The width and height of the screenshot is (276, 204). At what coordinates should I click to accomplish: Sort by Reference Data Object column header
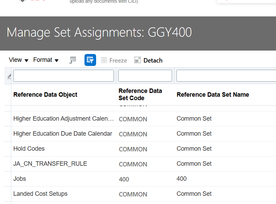point(45,95)
